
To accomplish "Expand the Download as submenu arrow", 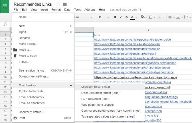I will pos(71,86).
